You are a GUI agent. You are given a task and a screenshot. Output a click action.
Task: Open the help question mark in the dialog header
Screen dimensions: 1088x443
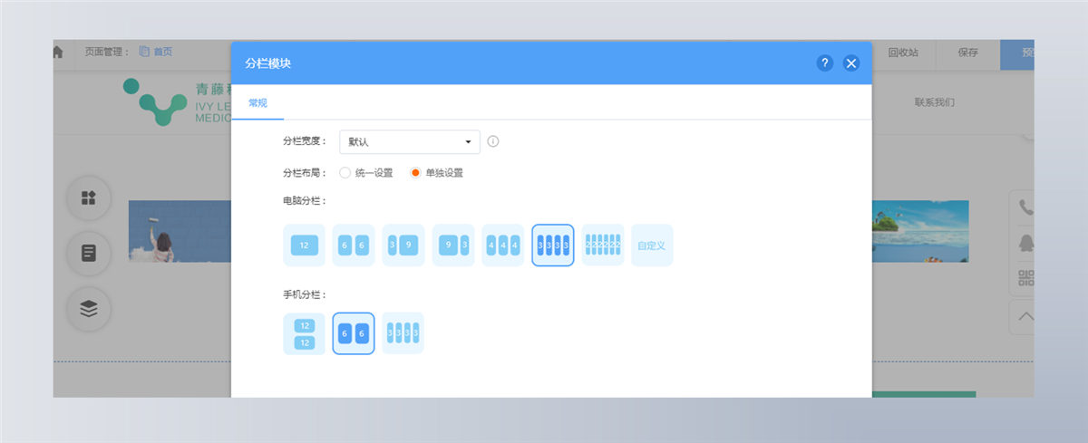[824, 63]
